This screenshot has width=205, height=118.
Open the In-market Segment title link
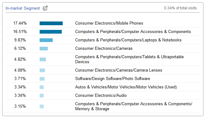tap(22, 8)
